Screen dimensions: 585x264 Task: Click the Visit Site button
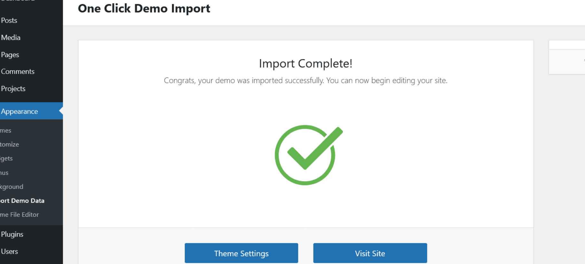pyautogui.click(x=370, y=253)
